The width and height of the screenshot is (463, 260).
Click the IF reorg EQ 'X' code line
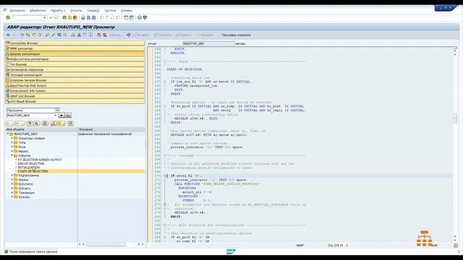coord(185,175)
